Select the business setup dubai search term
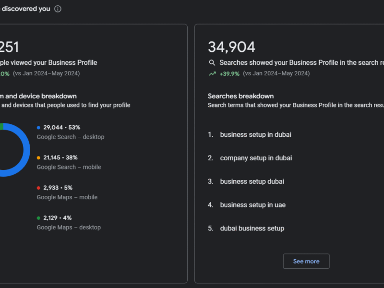The height and width of the screenshot is (288, 384). click(x=252, y=181)
